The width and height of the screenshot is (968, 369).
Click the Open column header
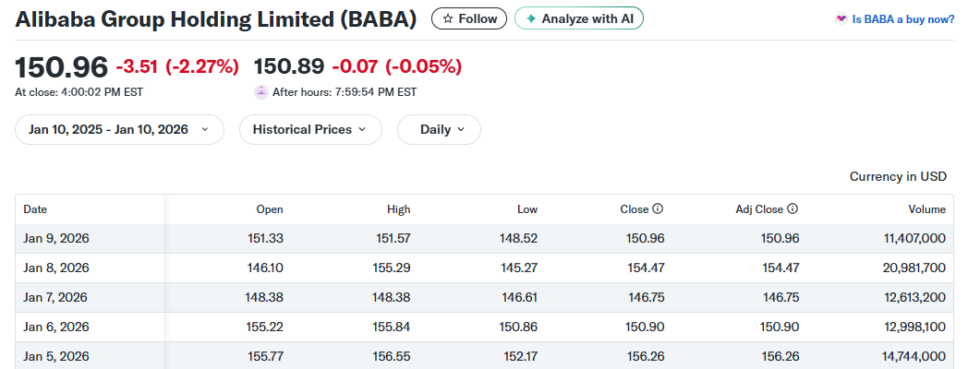coord(270,209)
